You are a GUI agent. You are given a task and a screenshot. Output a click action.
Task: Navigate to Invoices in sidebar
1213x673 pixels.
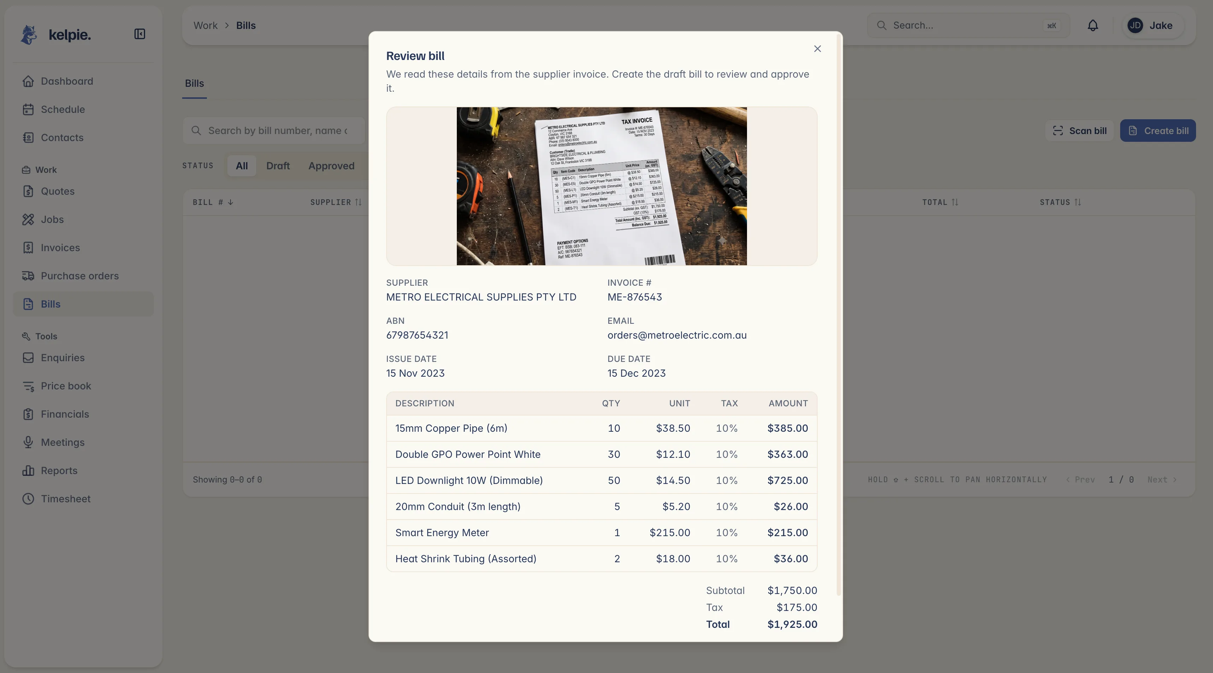tap(83, 248)
